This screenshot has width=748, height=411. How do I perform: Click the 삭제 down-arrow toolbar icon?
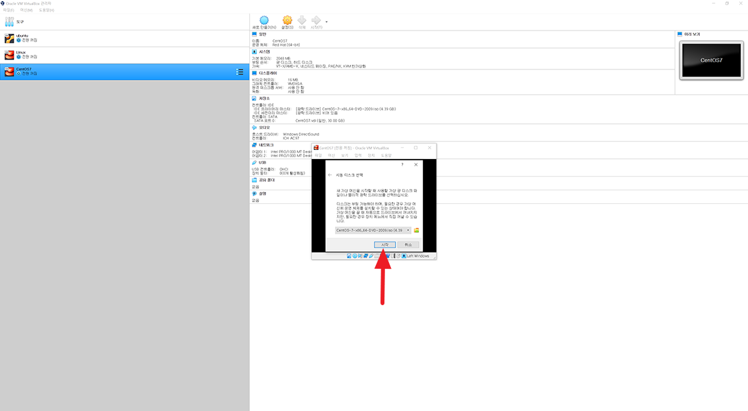(x=302, y=22)
